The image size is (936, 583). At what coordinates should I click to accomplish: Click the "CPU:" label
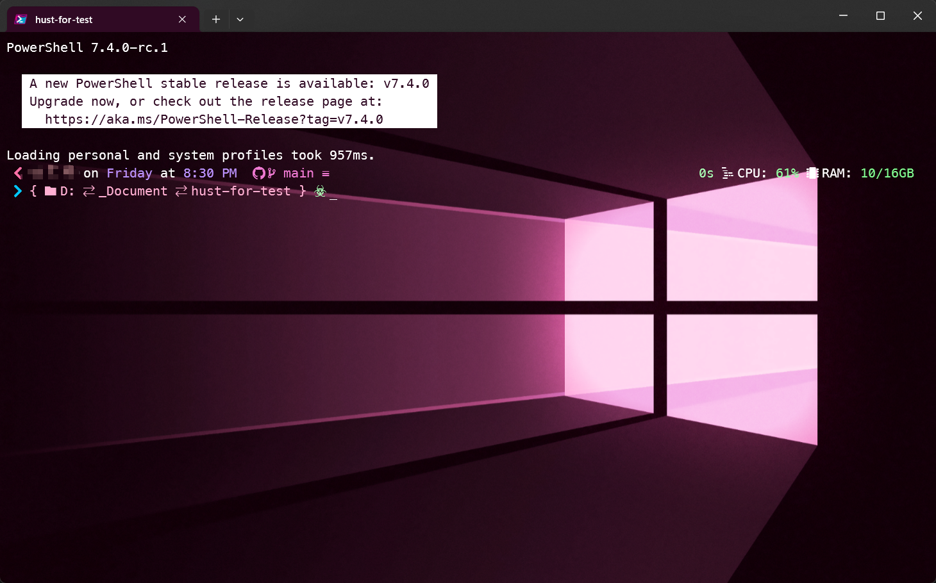point(752,173)
